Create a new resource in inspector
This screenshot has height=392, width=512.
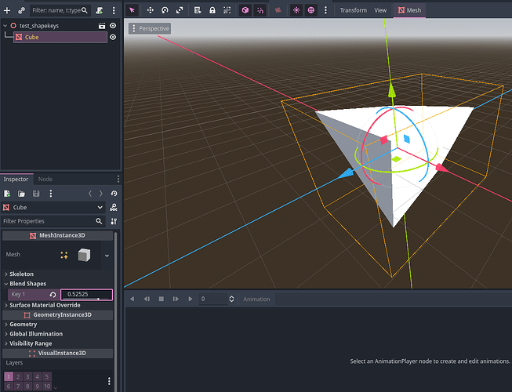7,194
